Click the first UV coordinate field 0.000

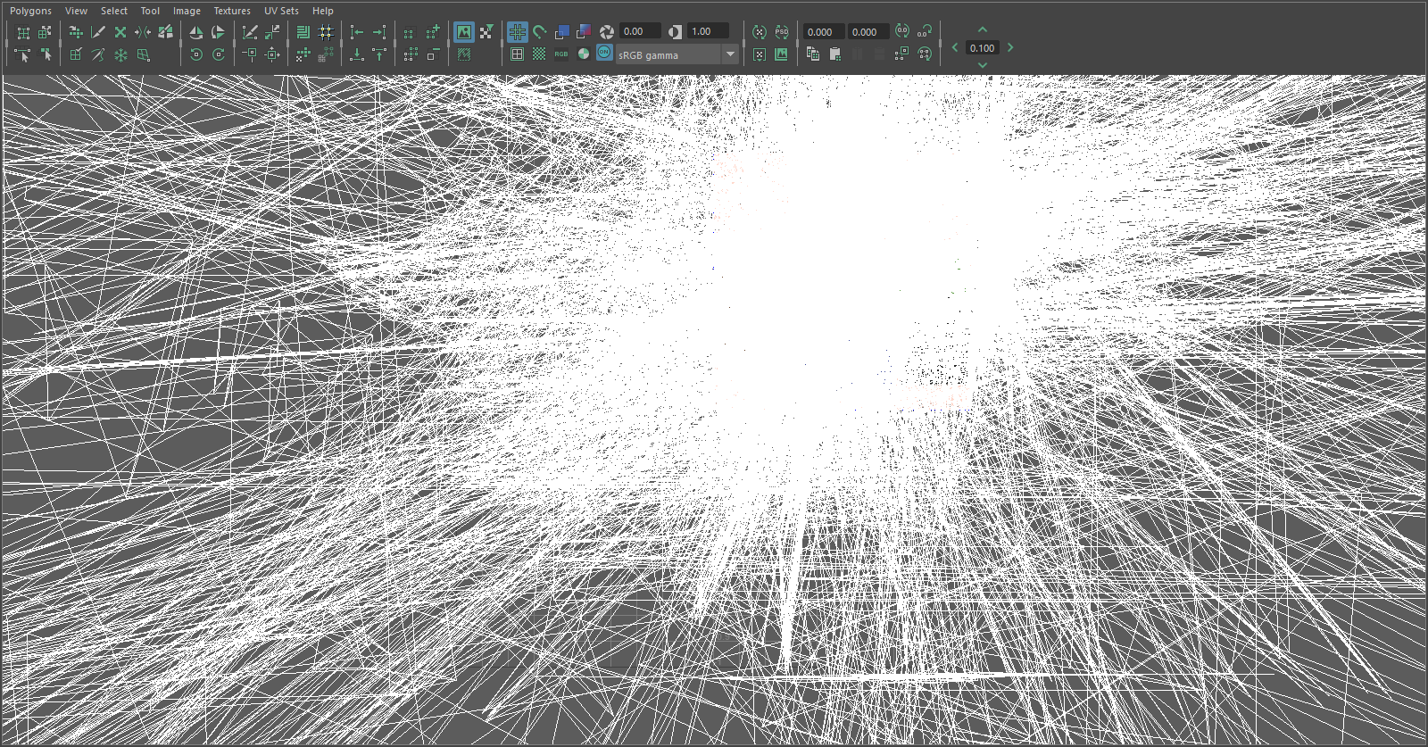[x=824, y=32]
